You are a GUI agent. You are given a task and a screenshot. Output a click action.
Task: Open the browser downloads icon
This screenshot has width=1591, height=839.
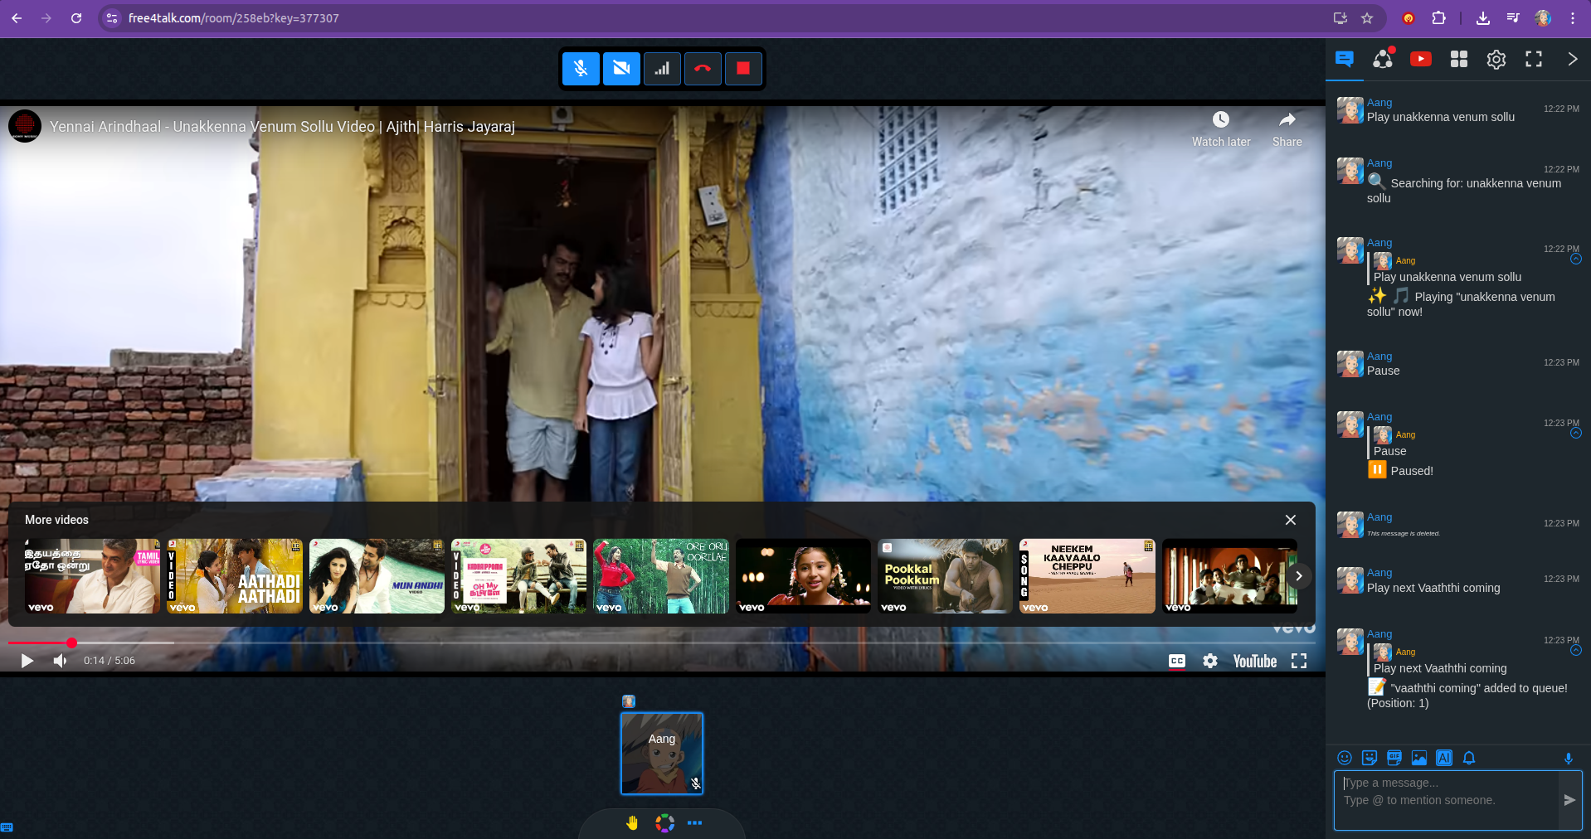tap(1483, 18)
